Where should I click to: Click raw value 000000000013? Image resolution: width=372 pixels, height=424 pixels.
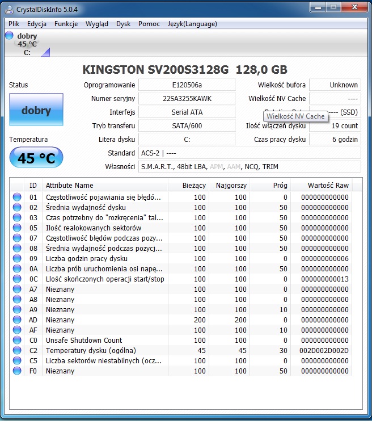(325, 279)
